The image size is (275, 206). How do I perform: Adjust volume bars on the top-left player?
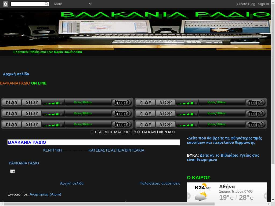53,102
